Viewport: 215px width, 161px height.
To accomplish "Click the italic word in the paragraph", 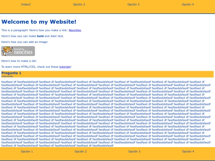I will click(x=54, y=36).
